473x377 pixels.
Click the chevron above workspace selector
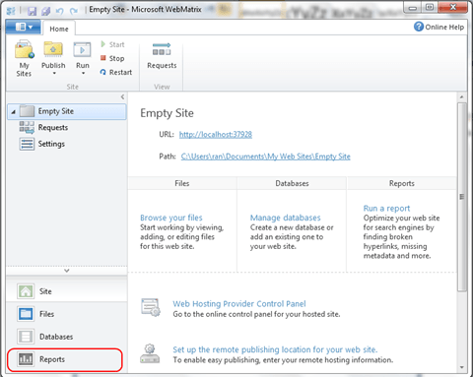(67, 271)
